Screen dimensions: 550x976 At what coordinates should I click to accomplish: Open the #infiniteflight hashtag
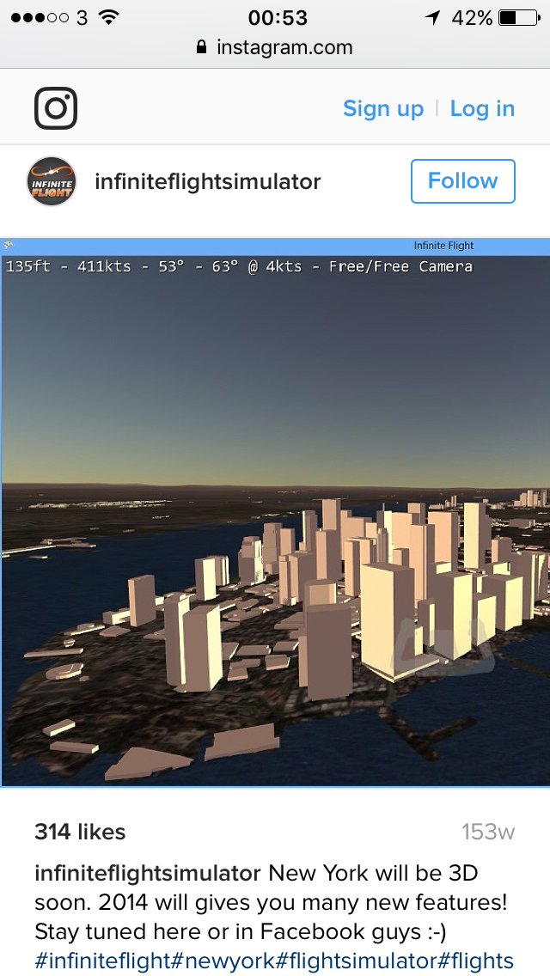point(101,960)
